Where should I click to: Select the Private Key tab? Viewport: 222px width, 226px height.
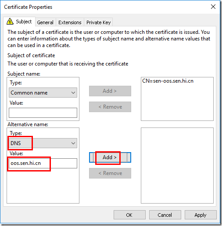(x=98, y=22)
